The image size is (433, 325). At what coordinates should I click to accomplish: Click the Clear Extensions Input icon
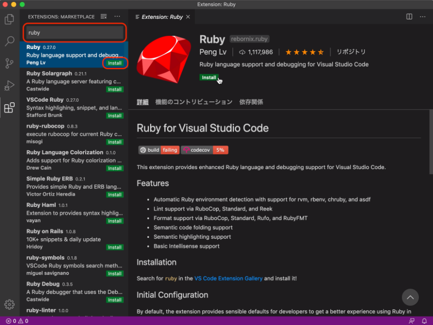tap(104, 16)
